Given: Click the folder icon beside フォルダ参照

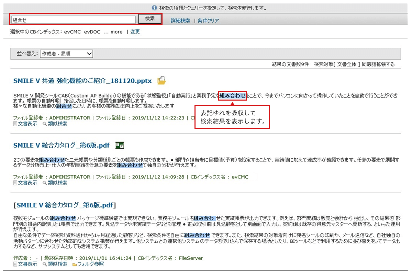Looking at the screenshot, I should click(x=74, y=264).
